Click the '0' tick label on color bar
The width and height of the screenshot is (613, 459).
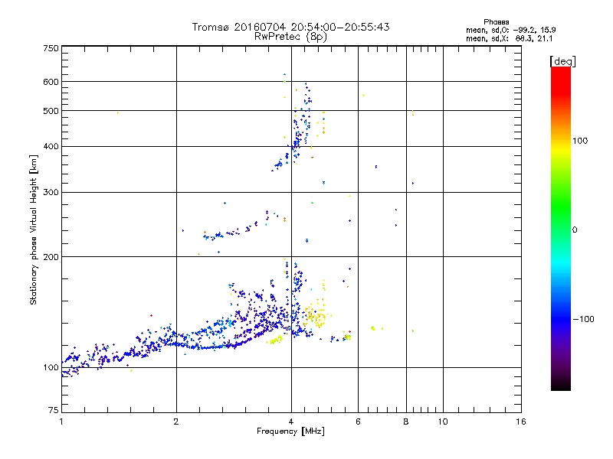coord(575,230)
